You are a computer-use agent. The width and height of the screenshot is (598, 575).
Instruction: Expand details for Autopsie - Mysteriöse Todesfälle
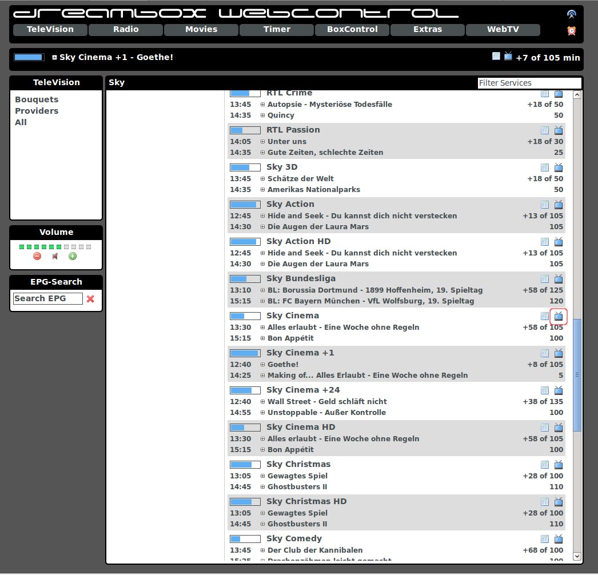coord(263,105)
